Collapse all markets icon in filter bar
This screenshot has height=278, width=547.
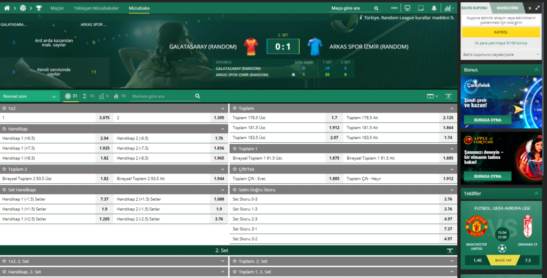[x=449, y=96]
